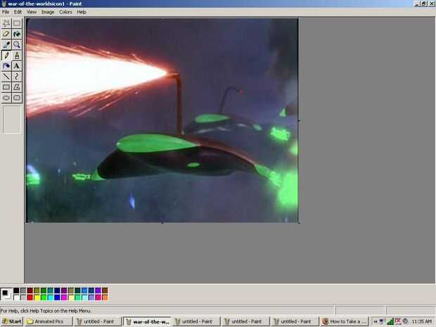Select the orange palette color

[x=105, y=297]
